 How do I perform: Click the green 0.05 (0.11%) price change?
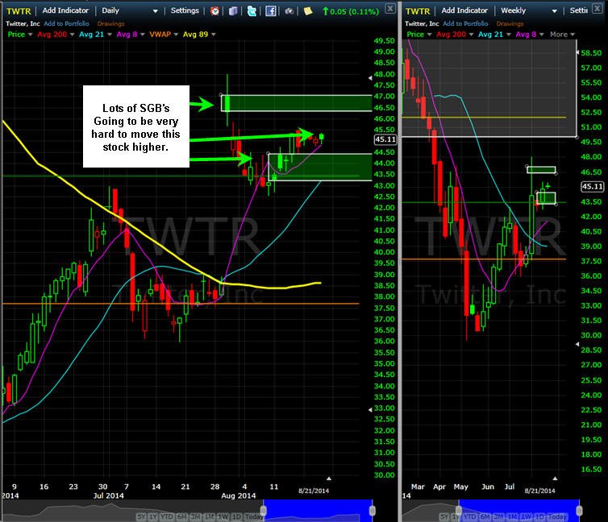click(351, 11)
